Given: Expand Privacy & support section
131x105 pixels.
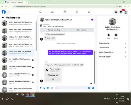Looking at the screenshot, I should (x=112, y=57).
